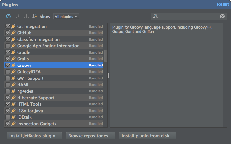Click the reload plugins list icon
231x144 pixels.
(8, 16)
